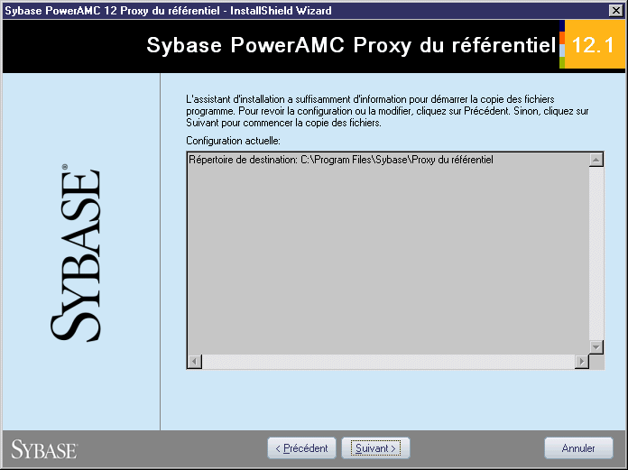
Task: Click the scroll right arrow in the configuration box
Action: [582, 362]
